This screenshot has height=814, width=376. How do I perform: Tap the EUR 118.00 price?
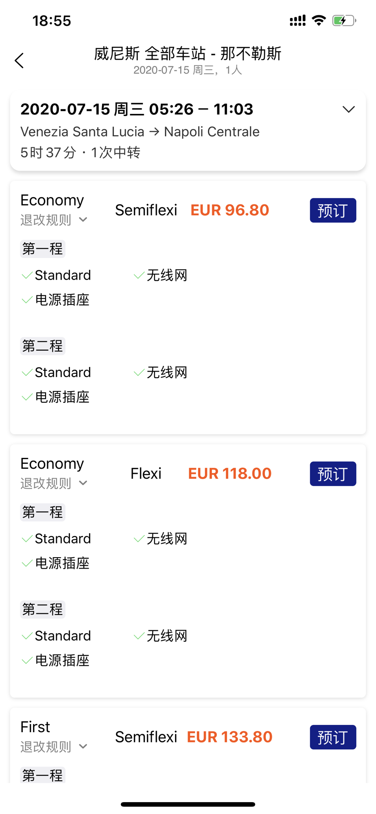[230, 473]
